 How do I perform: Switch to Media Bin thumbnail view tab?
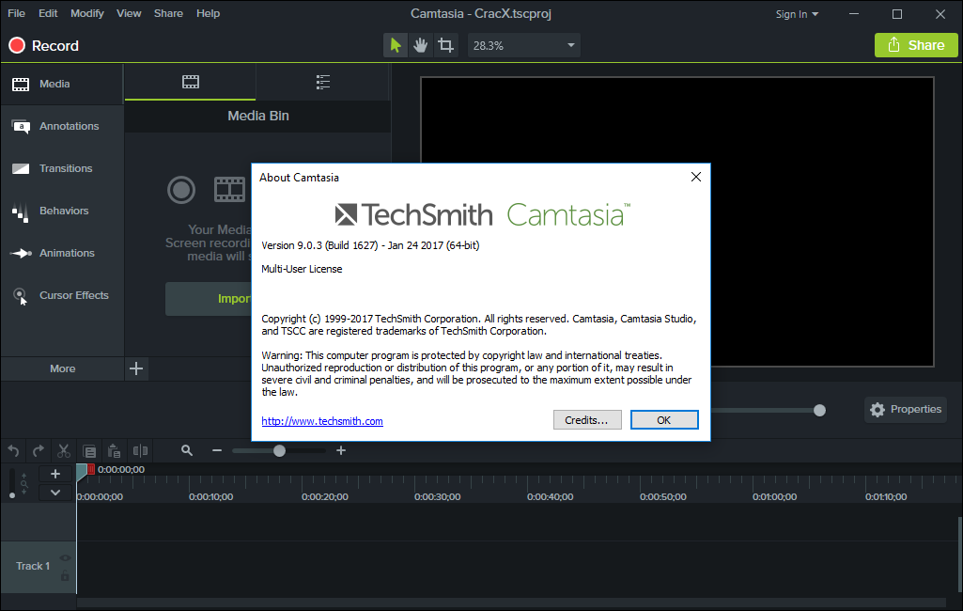[191, 83]
